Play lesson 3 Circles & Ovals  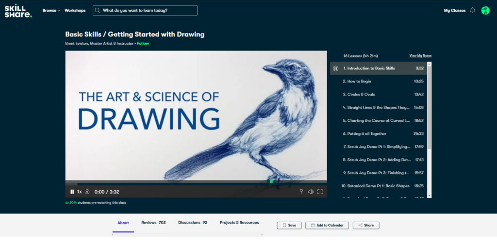tap(379, 95)
